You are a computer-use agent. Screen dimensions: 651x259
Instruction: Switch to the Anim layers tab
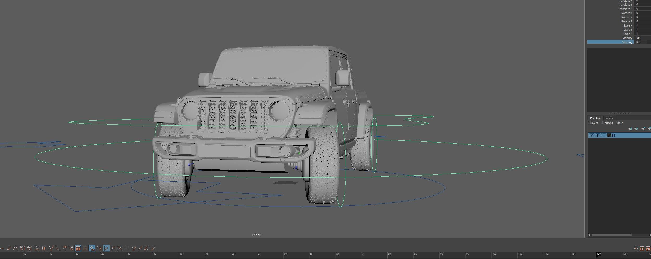pos(609,118)
